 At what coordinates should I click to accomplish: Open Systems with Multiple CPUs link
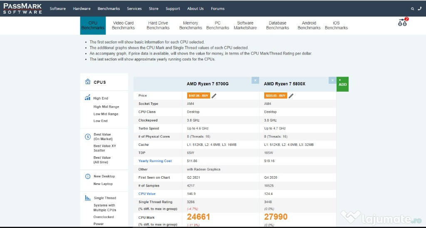pyautogui.click(x=104, y=208)
